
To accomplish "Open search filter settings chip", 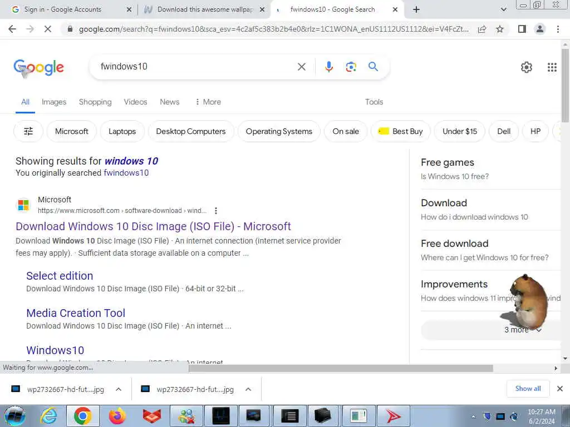I will (x=28, y=131).
